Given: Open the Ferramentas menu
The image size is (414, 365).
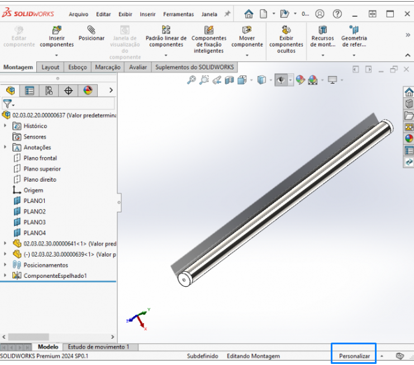Looking at the screenshot, I should pos(178,14).
